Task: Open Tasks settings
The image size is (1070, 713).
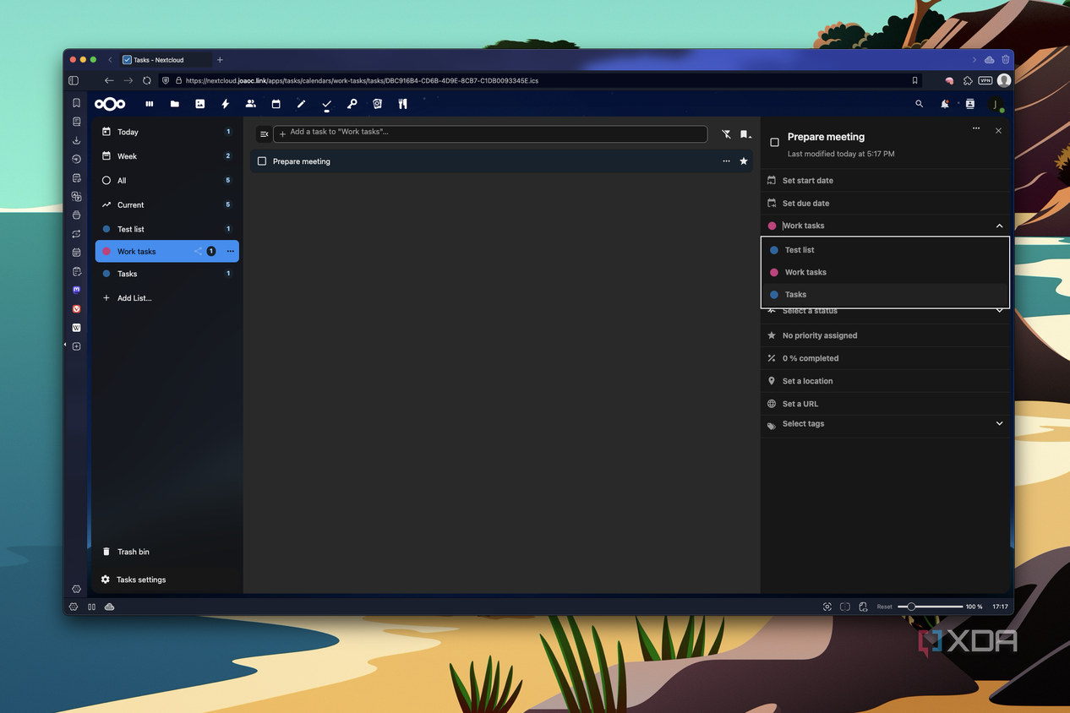Action: [x=167, y=580]
